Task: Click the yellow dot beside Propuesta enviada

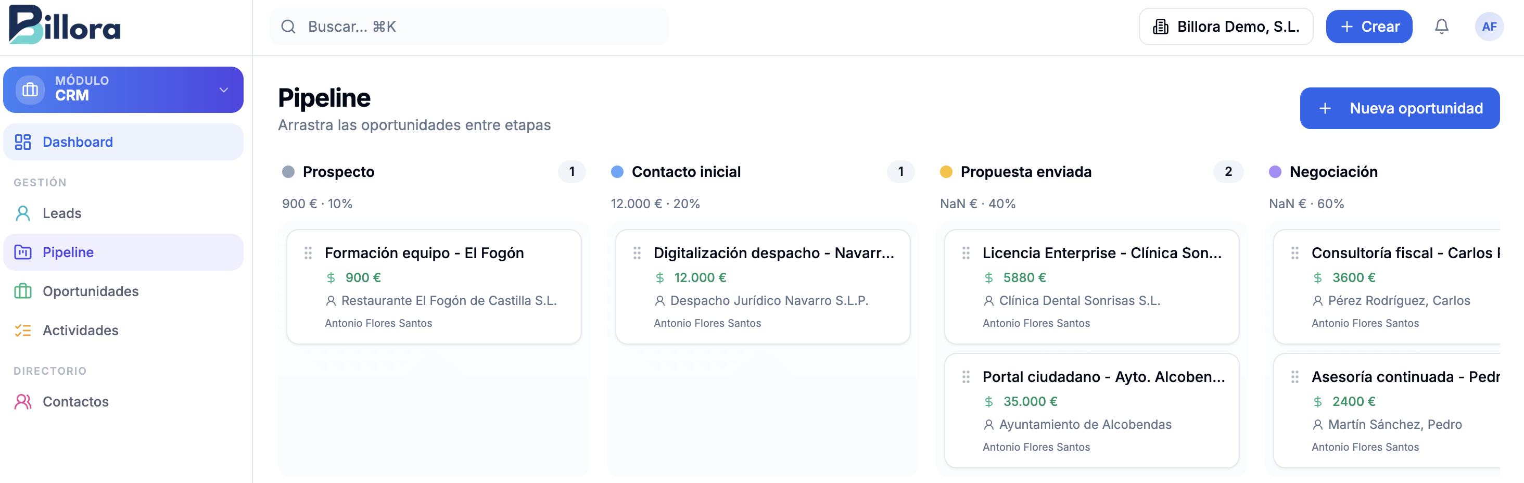Action: coord(947,172)
